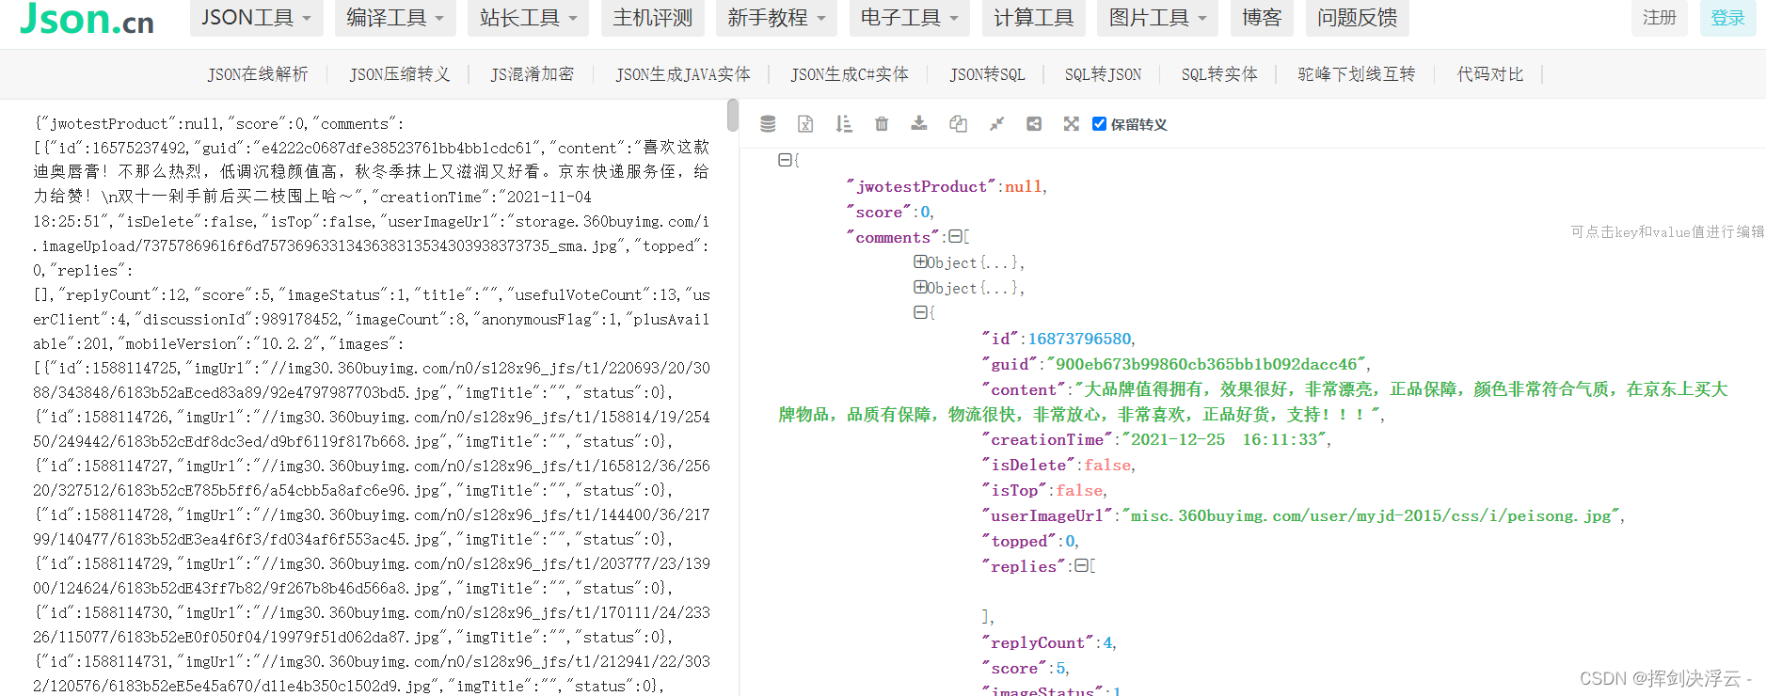Viewport: 1766px width, 696px height.
Task: Click the 注册 register button
Action: click(1660, 18)
